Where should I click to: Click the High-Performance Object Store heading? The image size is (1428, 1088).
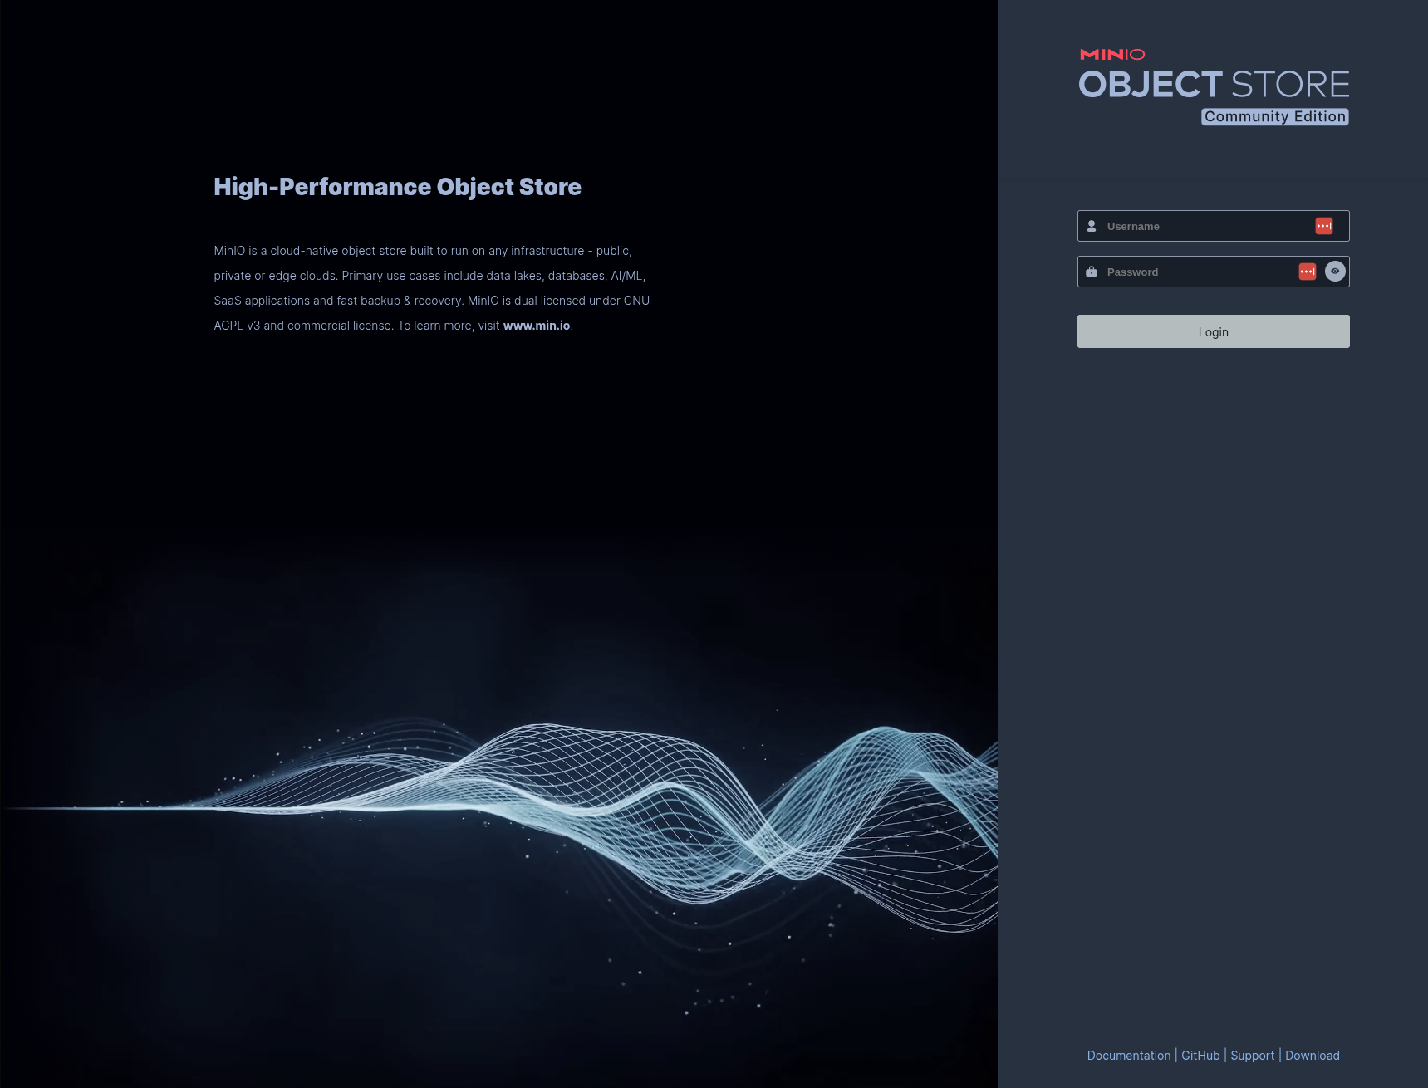(x=397, y=187)
